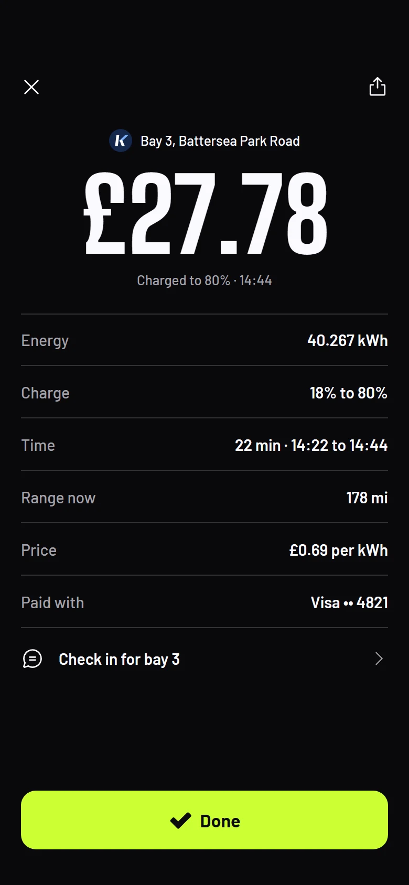
Task: Close the charging receipt screen
Action: coord(31,87)
